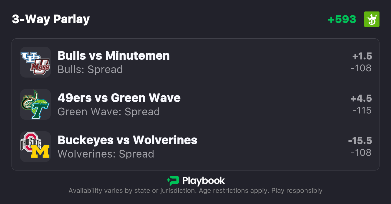
Task: Click the Playbook brand name text
Action: 204,181
